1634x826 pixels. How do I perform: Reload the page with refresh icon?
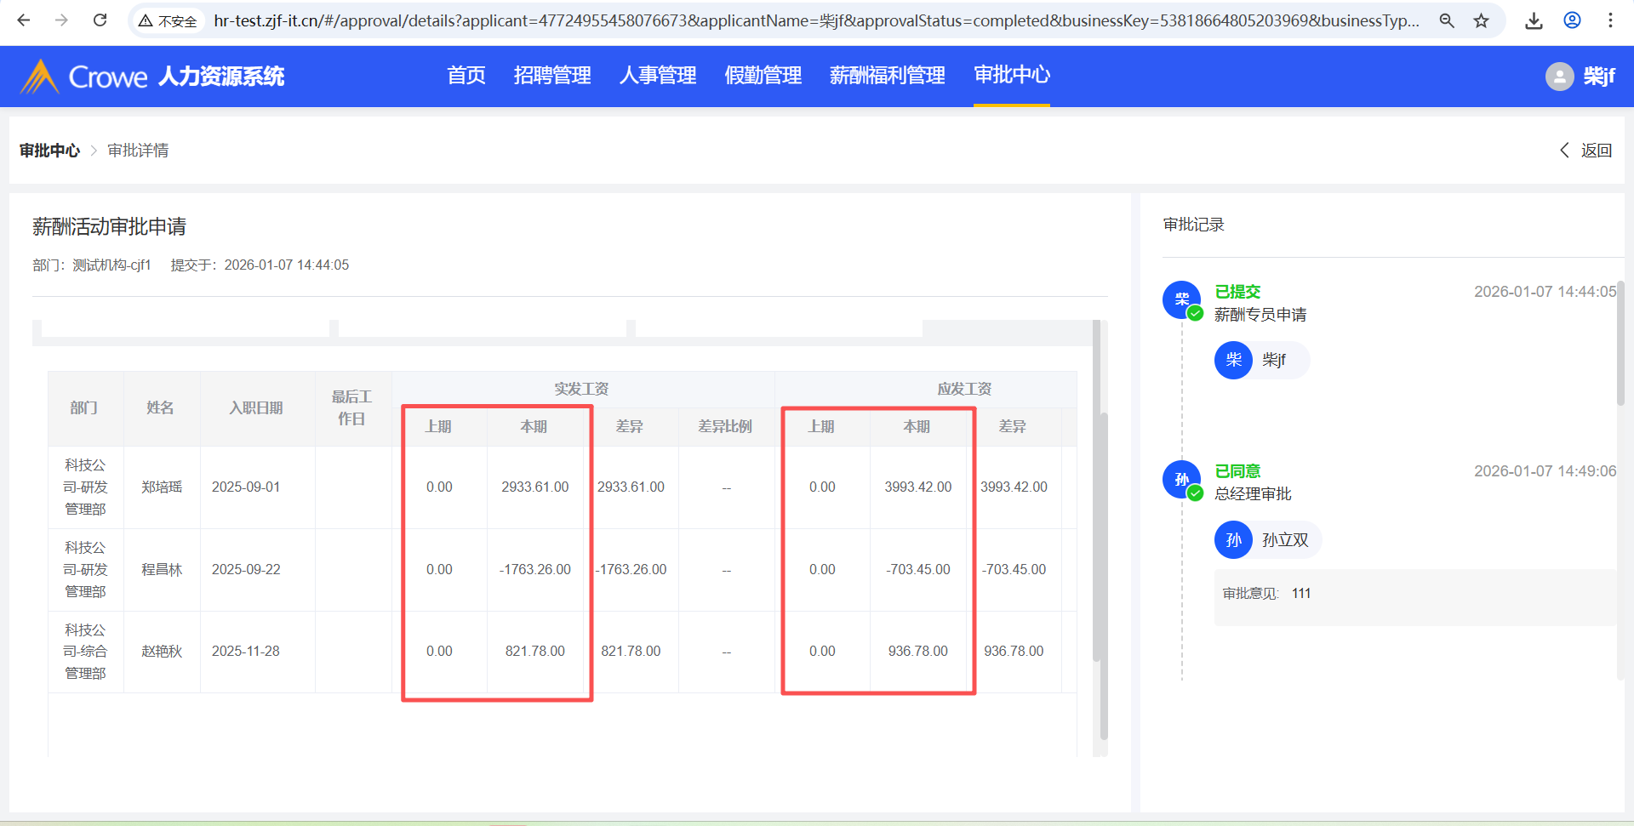(100, 20)
